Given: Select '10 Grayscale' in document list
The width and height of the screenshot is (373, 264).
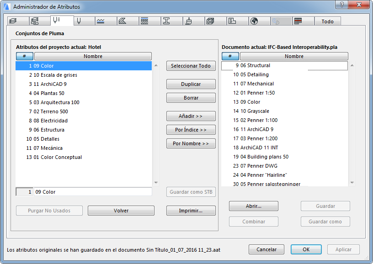Looking at the screenshot, I should click(x=284, y=111).
